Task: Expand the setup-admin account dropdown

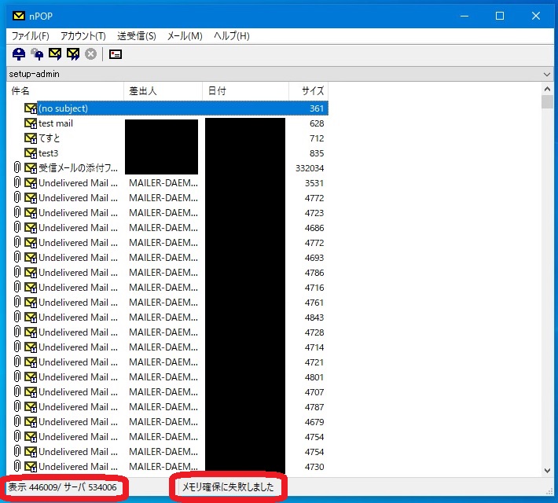Action: coord(547,75)
